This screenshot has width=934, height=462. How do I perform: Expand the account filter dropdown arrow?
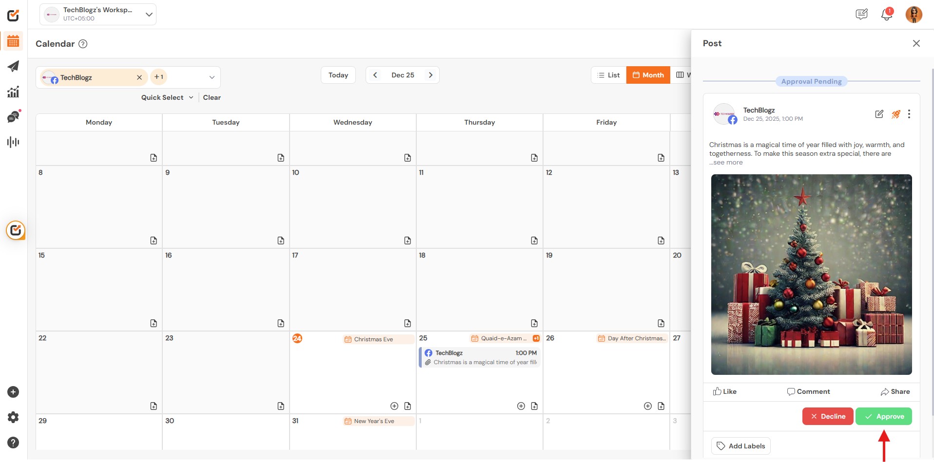(212, 77)
